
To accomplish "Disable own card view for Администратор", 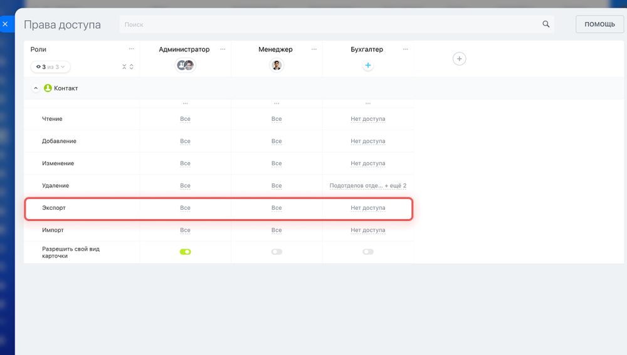I will point(185,252).
